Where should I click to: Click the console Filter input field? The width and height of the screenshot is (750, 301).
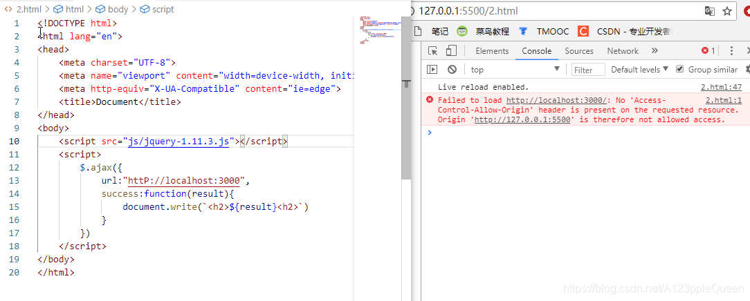tap(588, 70)
